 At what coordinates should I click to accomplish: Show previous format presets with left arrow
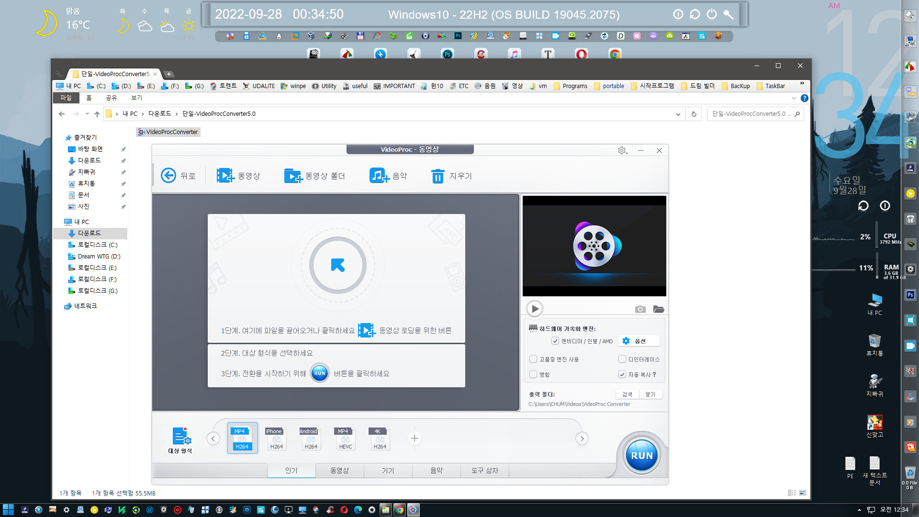click(x=213, y=438)
